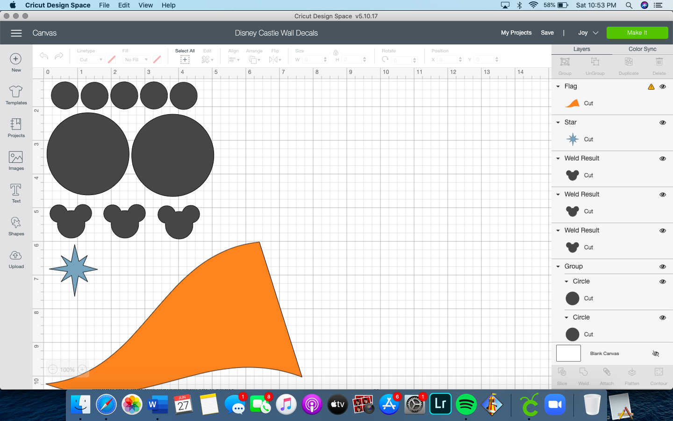Hide the second Circle layer in Group

pyautogui.click(x=662, y=318)
